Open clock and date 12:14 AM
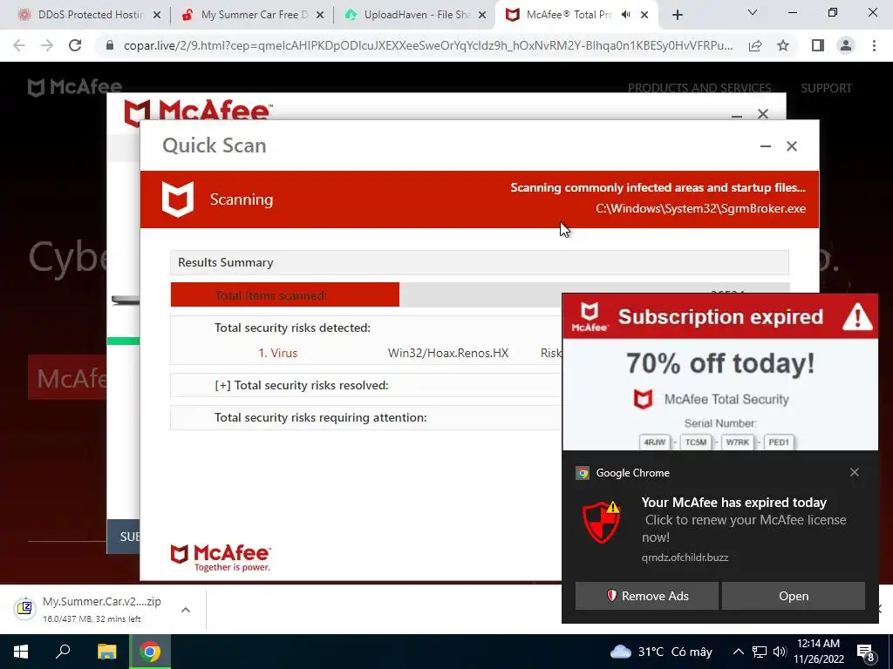Image resolution: width=893 pixels, height=669 pixels. tap(818, 652)
